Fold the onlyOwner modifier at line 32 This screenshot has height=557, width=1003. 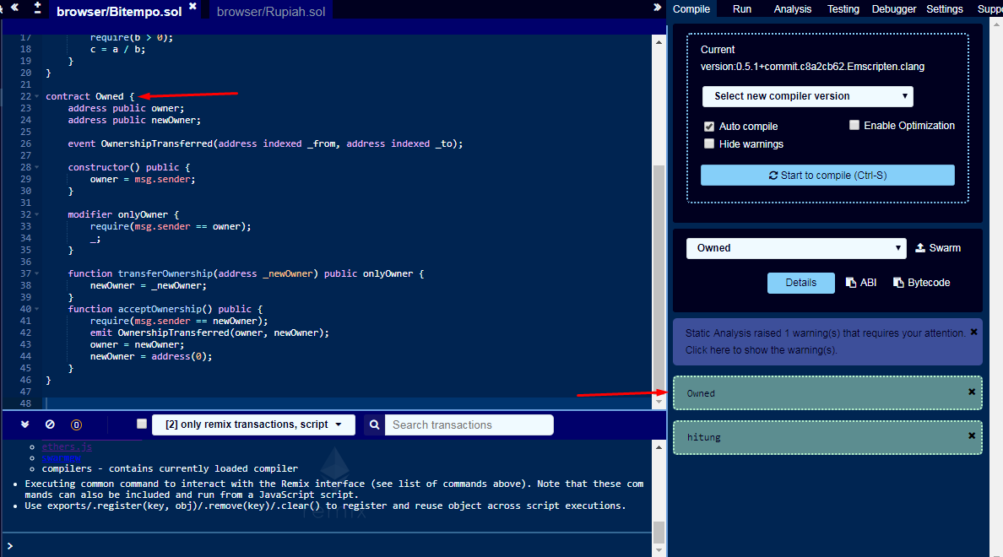pyautogui.click(x=36, y=215)
